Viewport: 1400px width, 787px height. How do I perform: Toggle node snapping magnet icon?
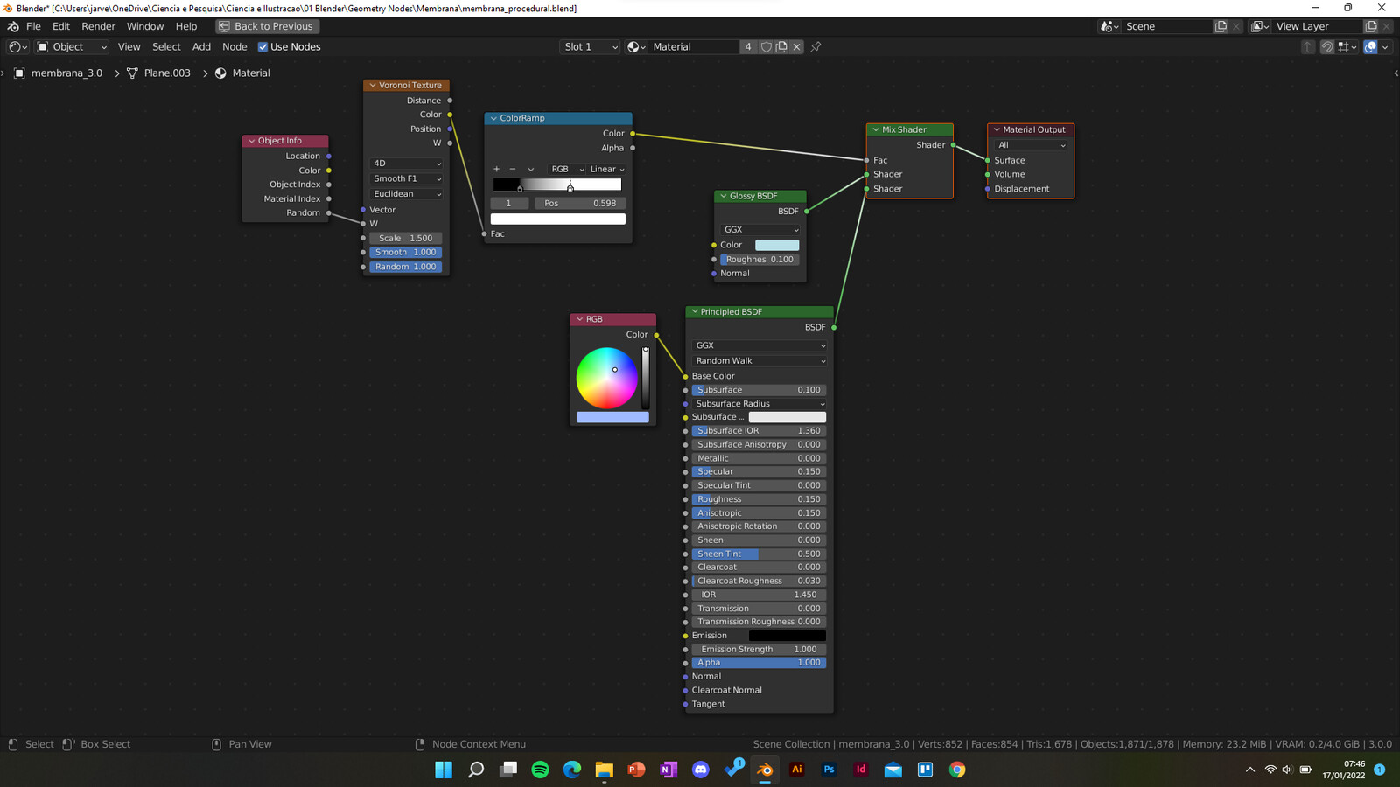1327,47
